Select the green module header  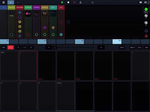coord(28,7)
